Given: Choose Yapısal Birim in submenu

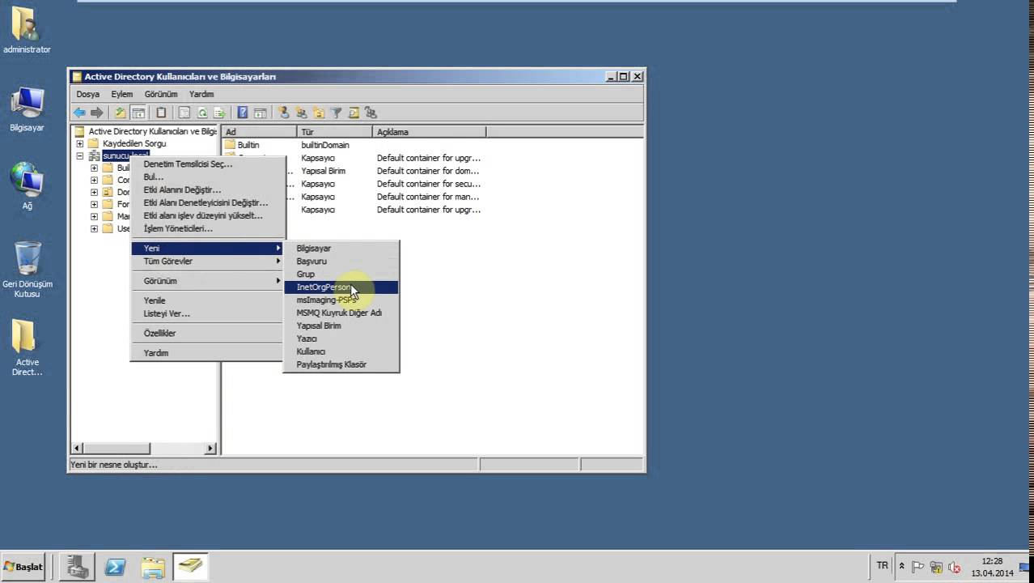Looking at the screenshot, I should point(341,326).
